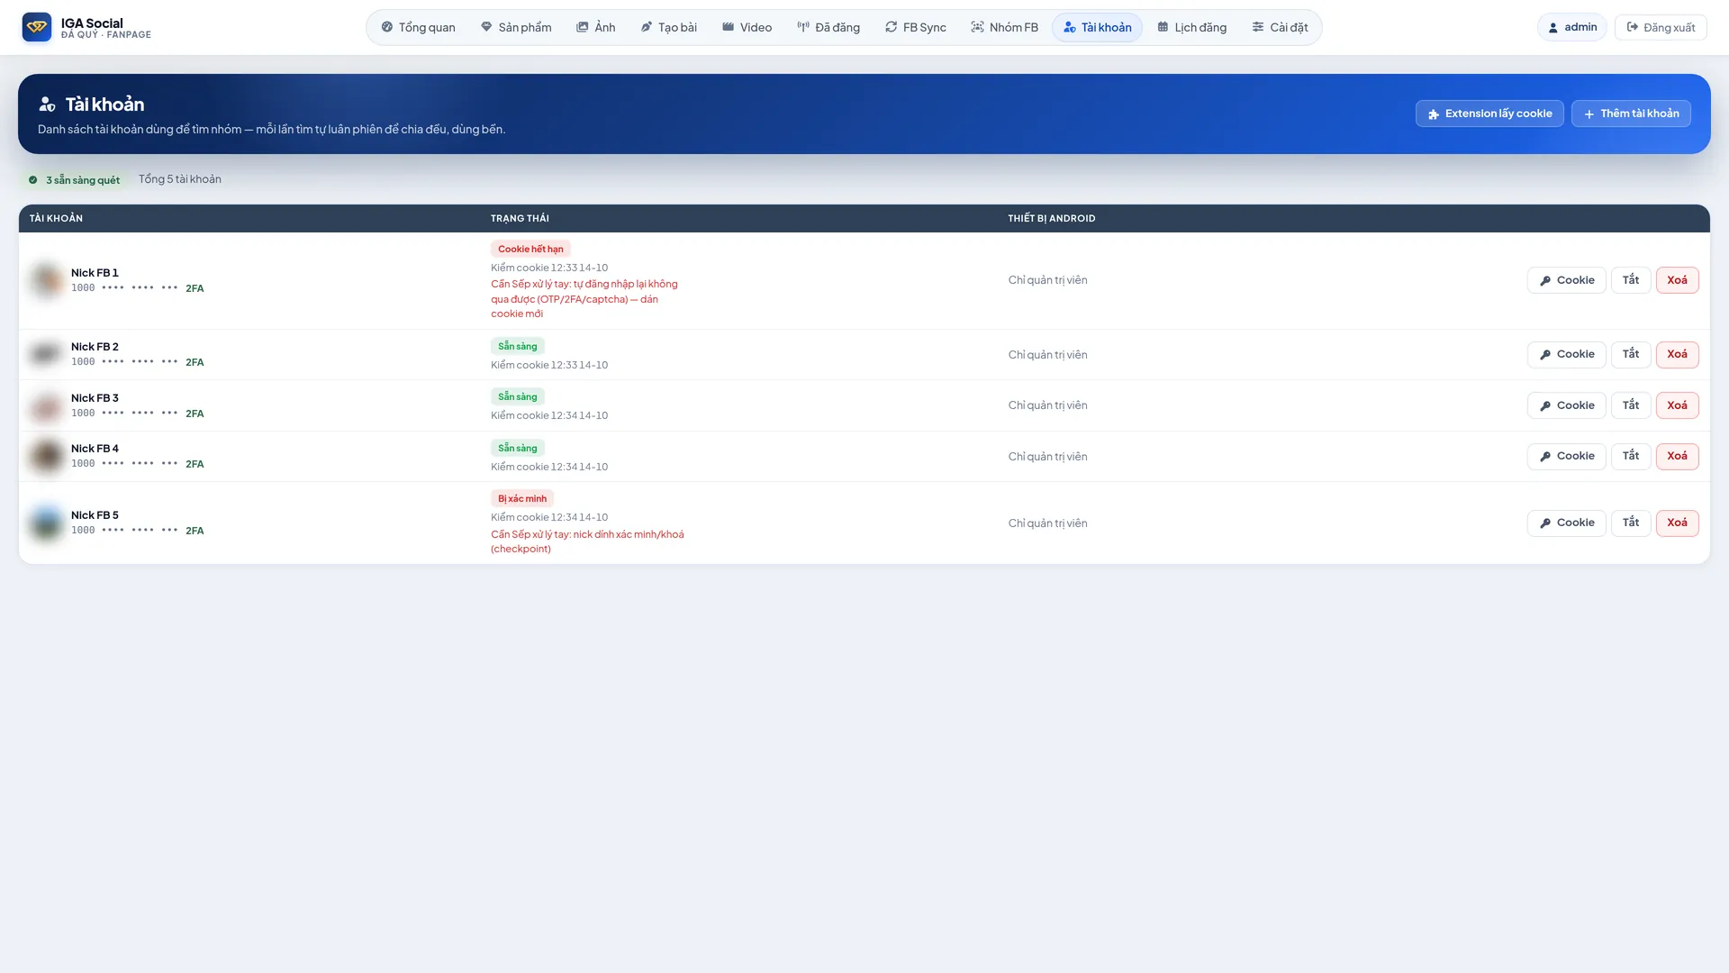Open Cookie editor for Nick FB 5
Image resolution: width=1729 pixels, height=973 pixels.
click(1567, 523)
